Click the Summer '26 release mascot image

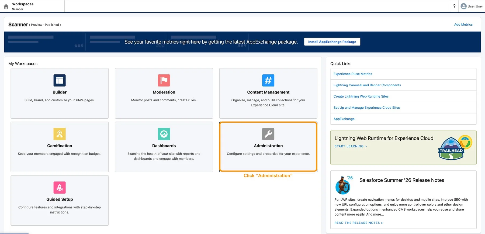344,185
